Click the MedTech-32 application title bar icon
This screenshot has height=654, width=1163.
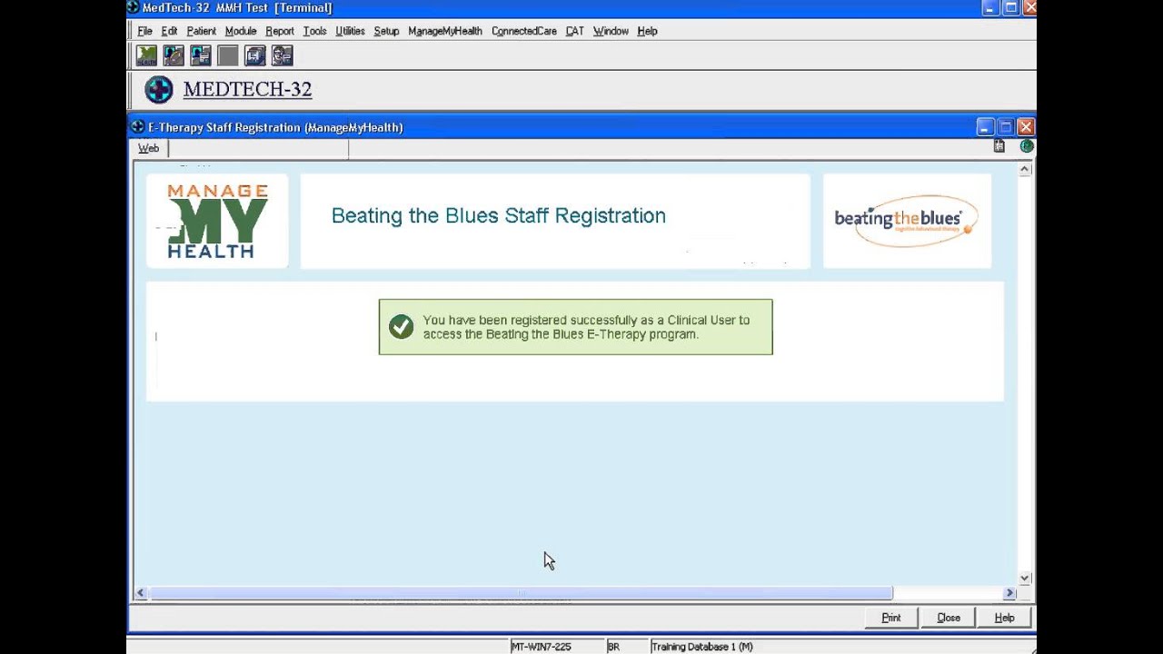[x=133, y=7]
